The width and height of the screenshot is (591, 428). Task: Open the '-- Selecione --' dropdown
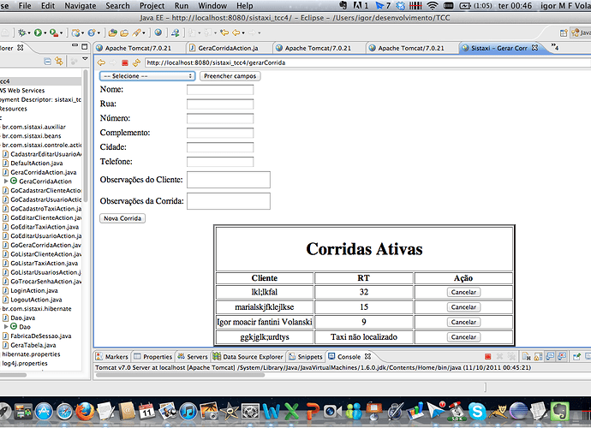(x=147, y=76)
